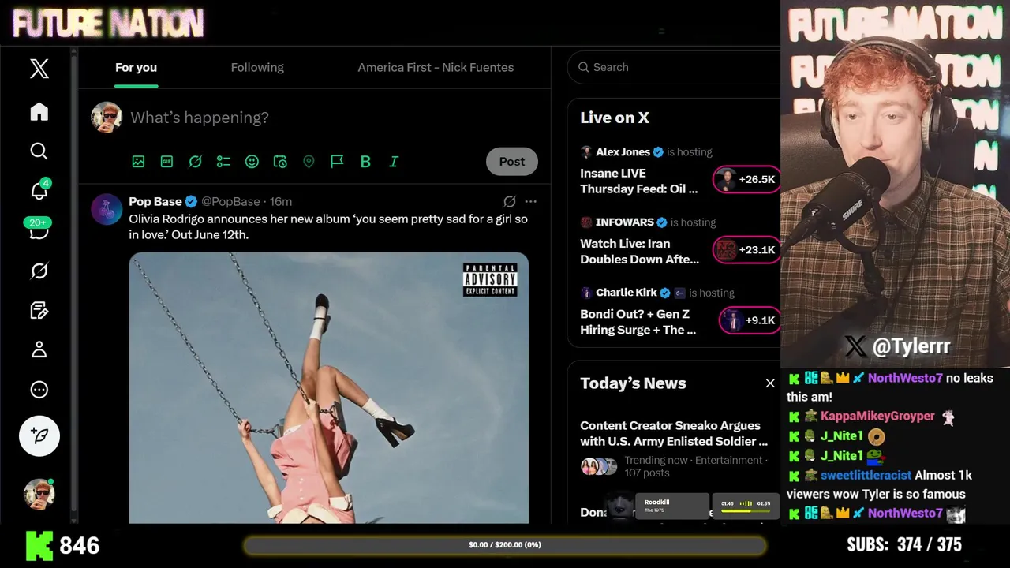
Task: Tag a location with the pin icon
Action: tap(309, 162)
